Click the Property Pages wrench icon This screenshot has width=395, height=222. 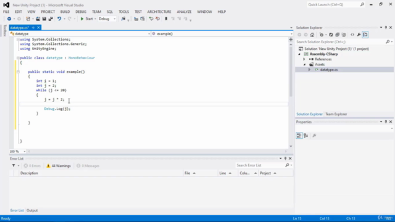(314, 136)
